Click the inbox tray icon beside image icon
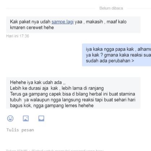The width and height of the screenshot is (151, 151). 41,118
